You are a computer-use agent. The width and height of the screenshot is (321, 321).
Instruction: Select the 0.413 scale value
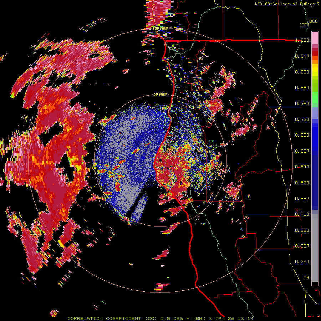point(302,214)
